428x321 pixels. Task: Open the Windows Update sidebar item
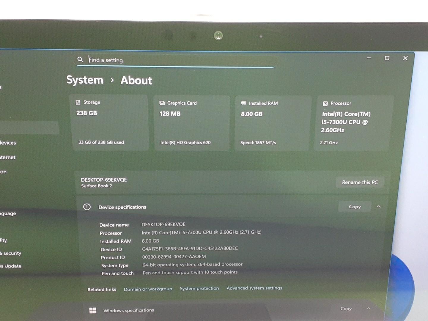point(11,266)
